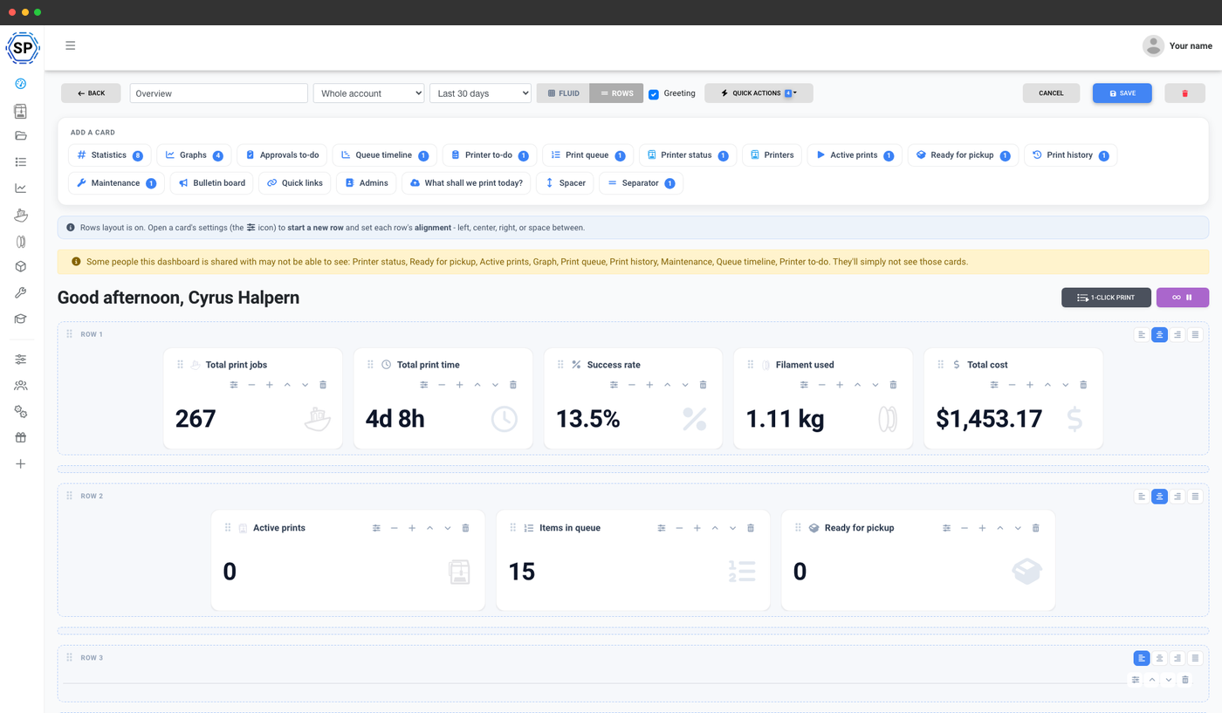Open the wrench maintenance sidebar icon
This screenshot has width=1222, height=713.
click(x=21, y=293)
